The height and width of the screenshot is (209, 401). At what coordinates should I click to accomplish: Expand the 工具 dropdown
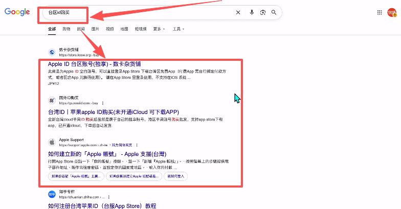pos(178,29)
